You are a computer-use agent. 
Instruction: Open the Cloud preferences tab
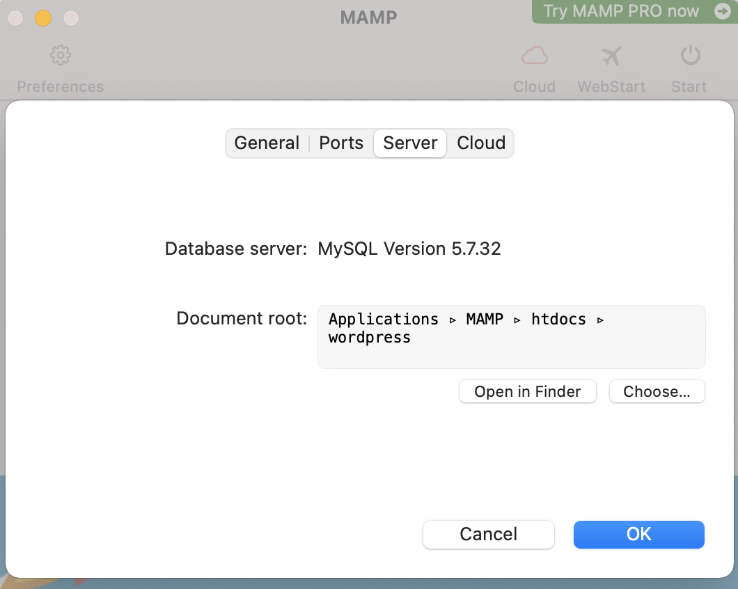pos(481,143)
